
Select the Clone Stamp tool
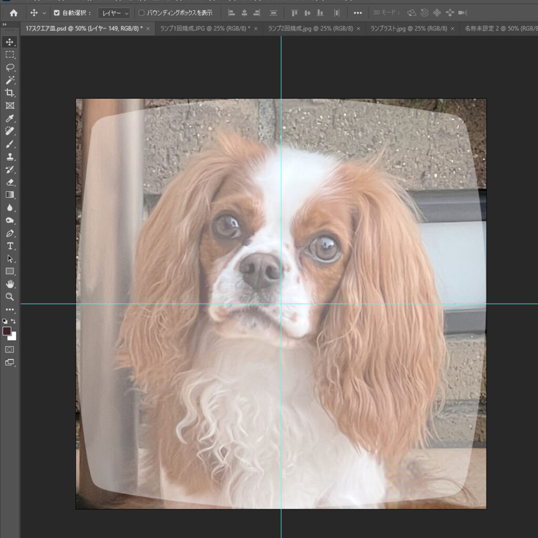10,157
